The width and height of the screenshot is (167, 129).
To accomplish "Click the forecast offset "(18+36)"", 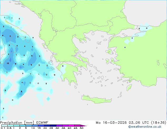I will pos(159,123).
